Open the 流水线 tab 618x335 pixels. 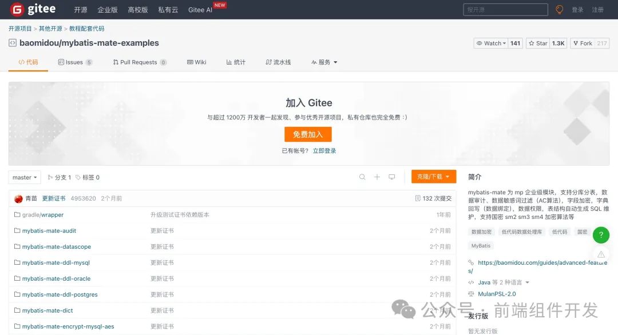tap(278, 62)
